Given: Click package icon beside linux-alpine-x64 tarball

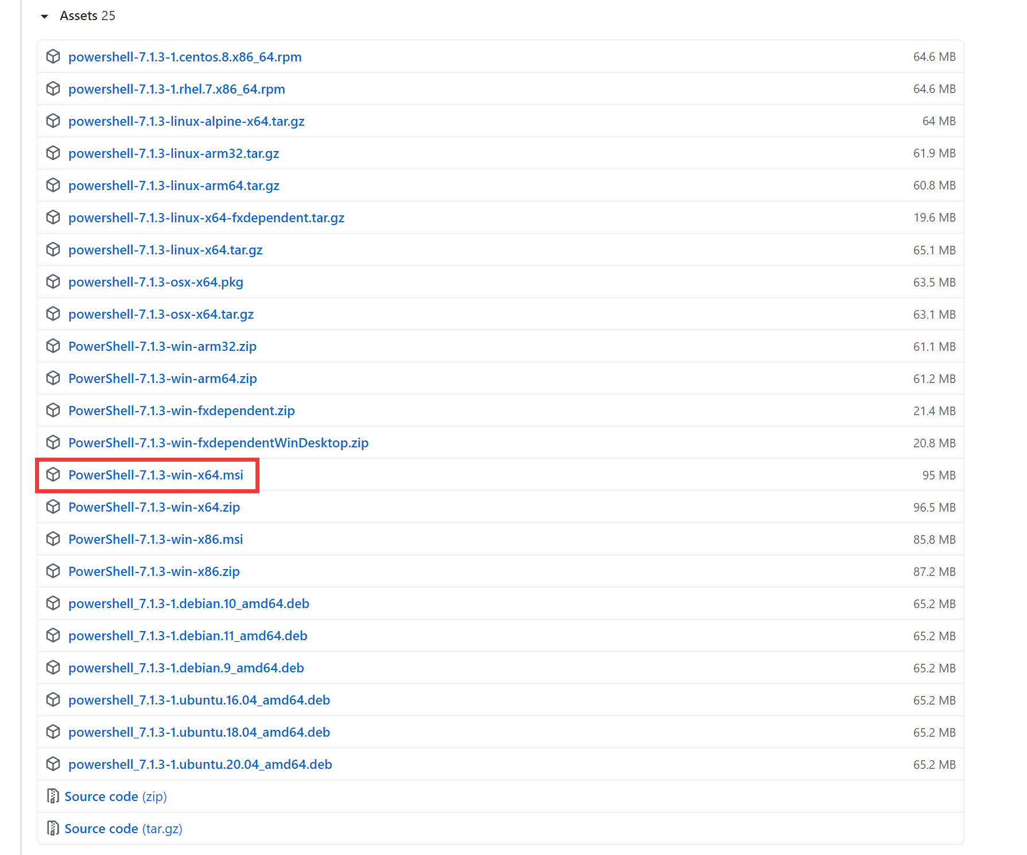Looking at the screenshot, I should pos(53,121).
